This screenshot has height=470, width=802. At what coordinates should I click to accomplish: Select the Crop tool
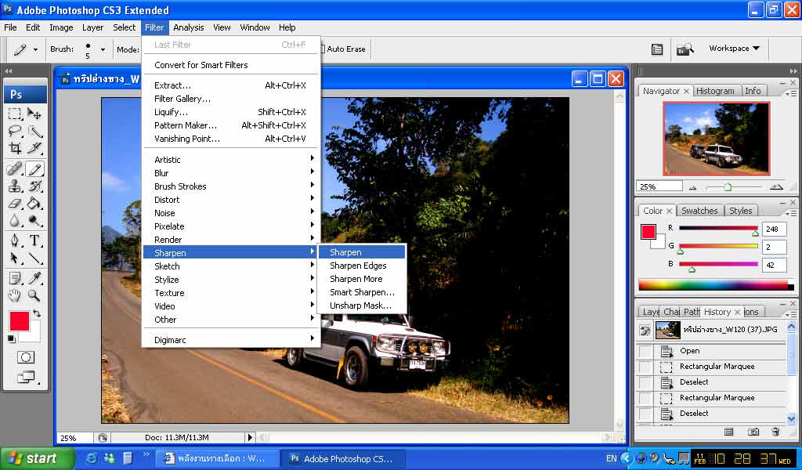coord(15,148)
